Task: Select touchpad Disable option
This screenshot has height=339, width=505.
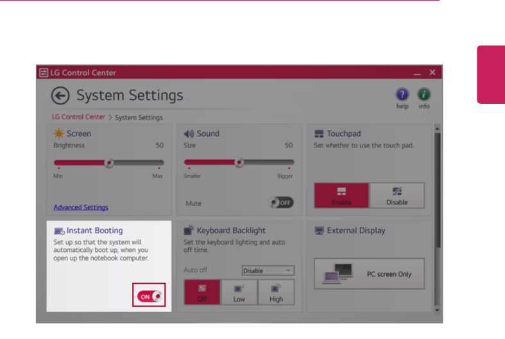Action: [x=397, y=196]
